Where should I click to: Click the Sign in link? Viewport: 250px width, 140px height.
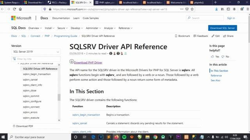[x=231, y=18]
